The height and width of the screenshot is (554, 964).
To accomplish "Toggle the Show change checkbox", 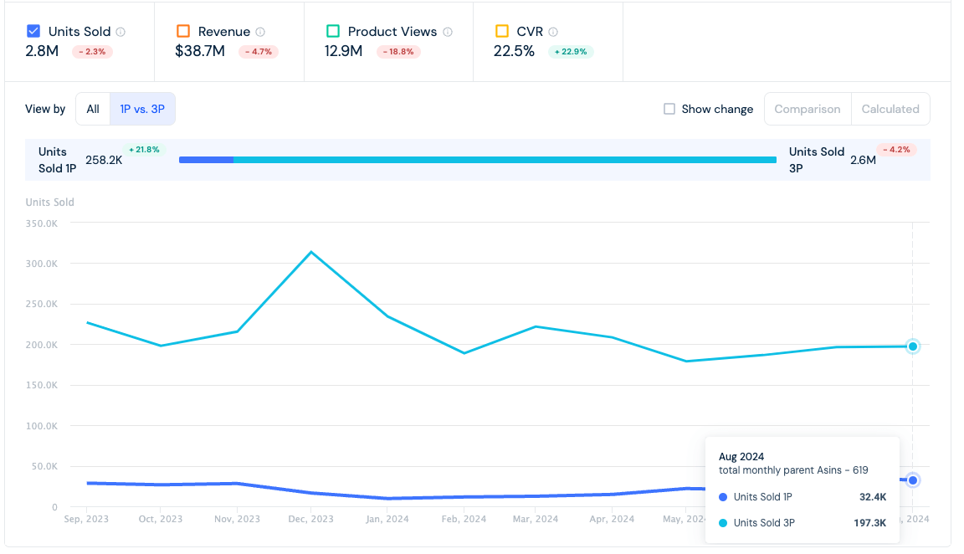I will coord(669,109).
